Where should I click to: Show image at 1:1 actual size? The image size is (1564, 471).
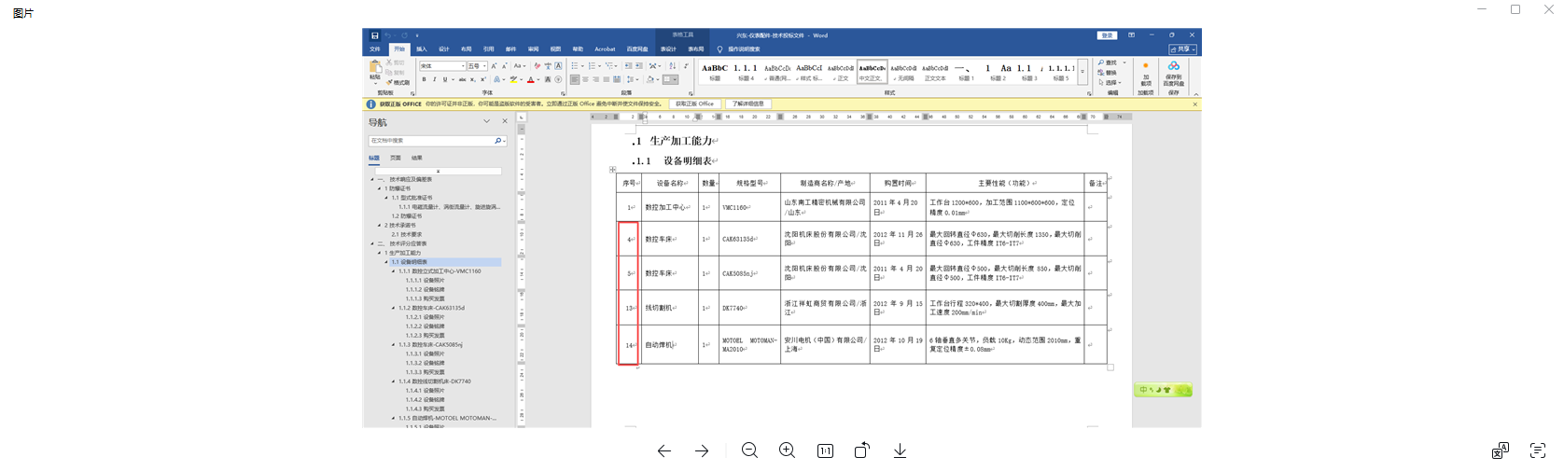point(825,450)
